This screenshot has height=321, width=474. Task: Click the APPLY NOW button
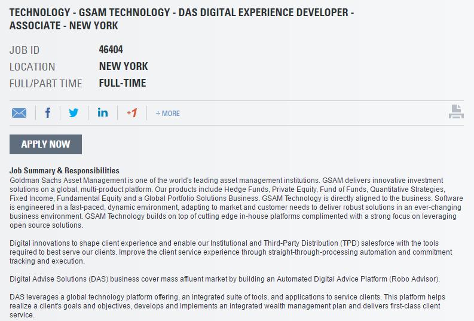point(45,144)
